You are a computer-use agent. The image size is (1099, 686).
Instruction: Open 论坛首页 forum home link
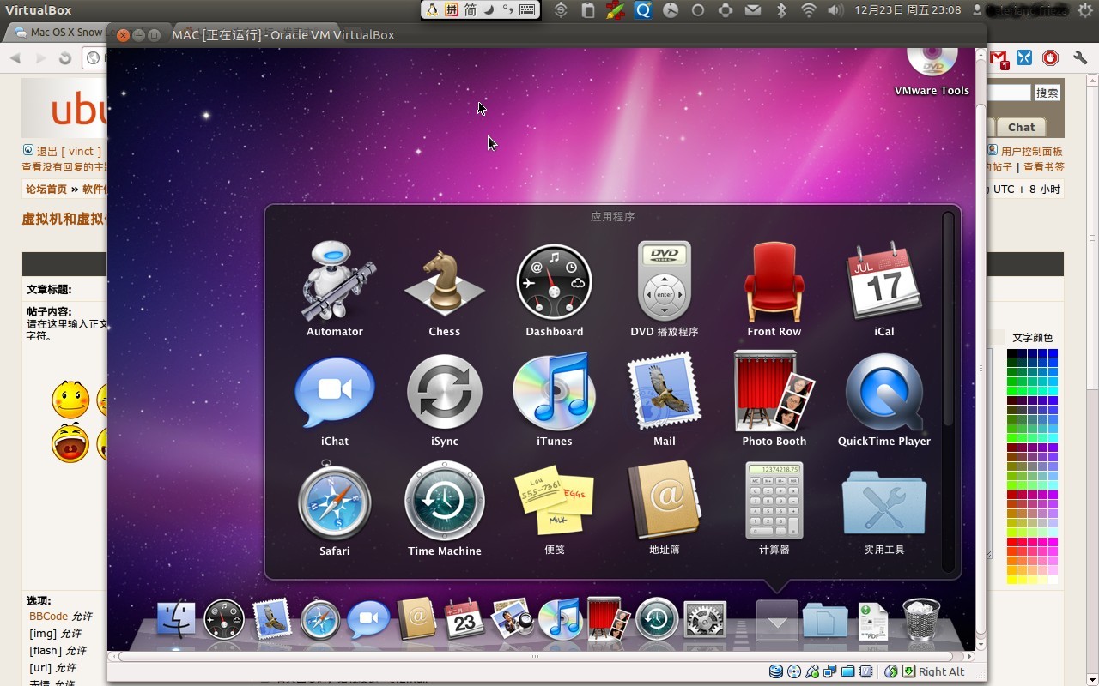coord(46,190)
